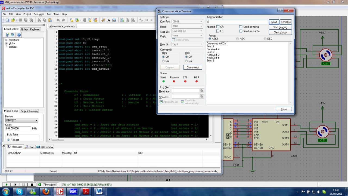Image resolution: width=348 pixels, height=196 pixels.
Task: Click the Paste clipboard icon in toolbar
Action: [50, 20]
